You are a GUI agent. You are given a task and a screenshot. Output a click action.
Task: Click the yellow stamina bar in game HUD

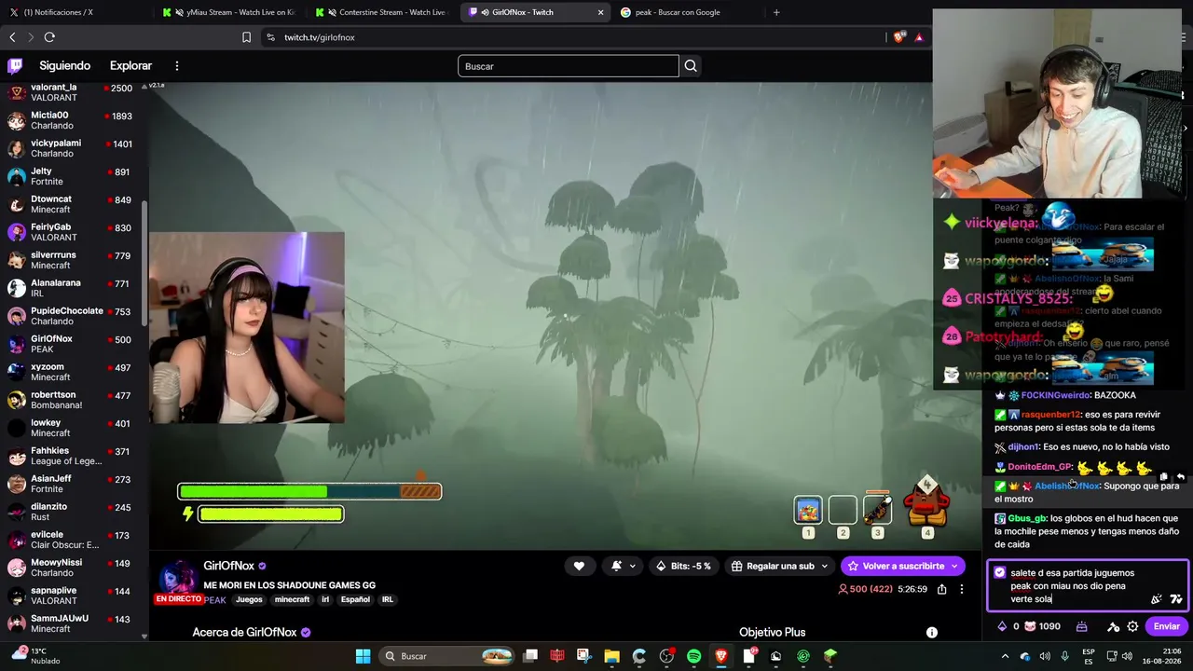(270, 514)
